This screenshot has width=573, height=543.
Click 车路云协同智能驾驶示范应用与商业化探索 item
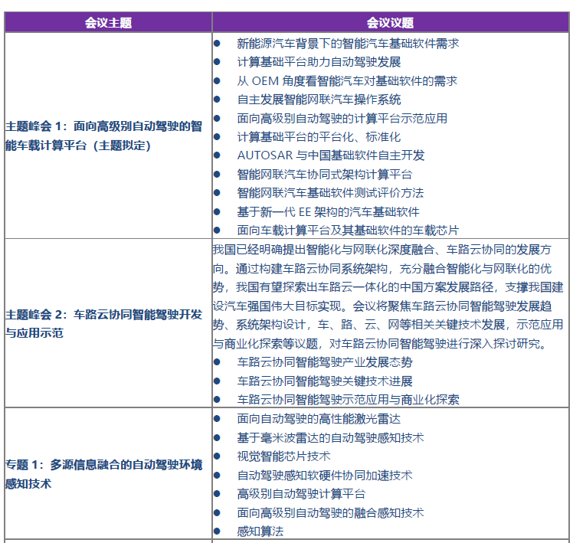pos(348,400)
